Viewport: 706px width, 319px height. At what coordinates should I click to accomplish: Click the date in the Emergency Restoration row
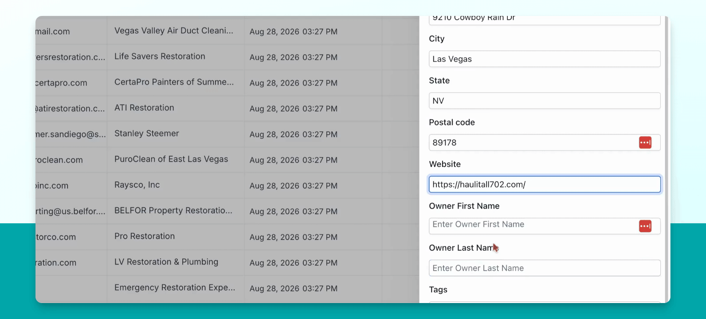(x=294, y=288)
